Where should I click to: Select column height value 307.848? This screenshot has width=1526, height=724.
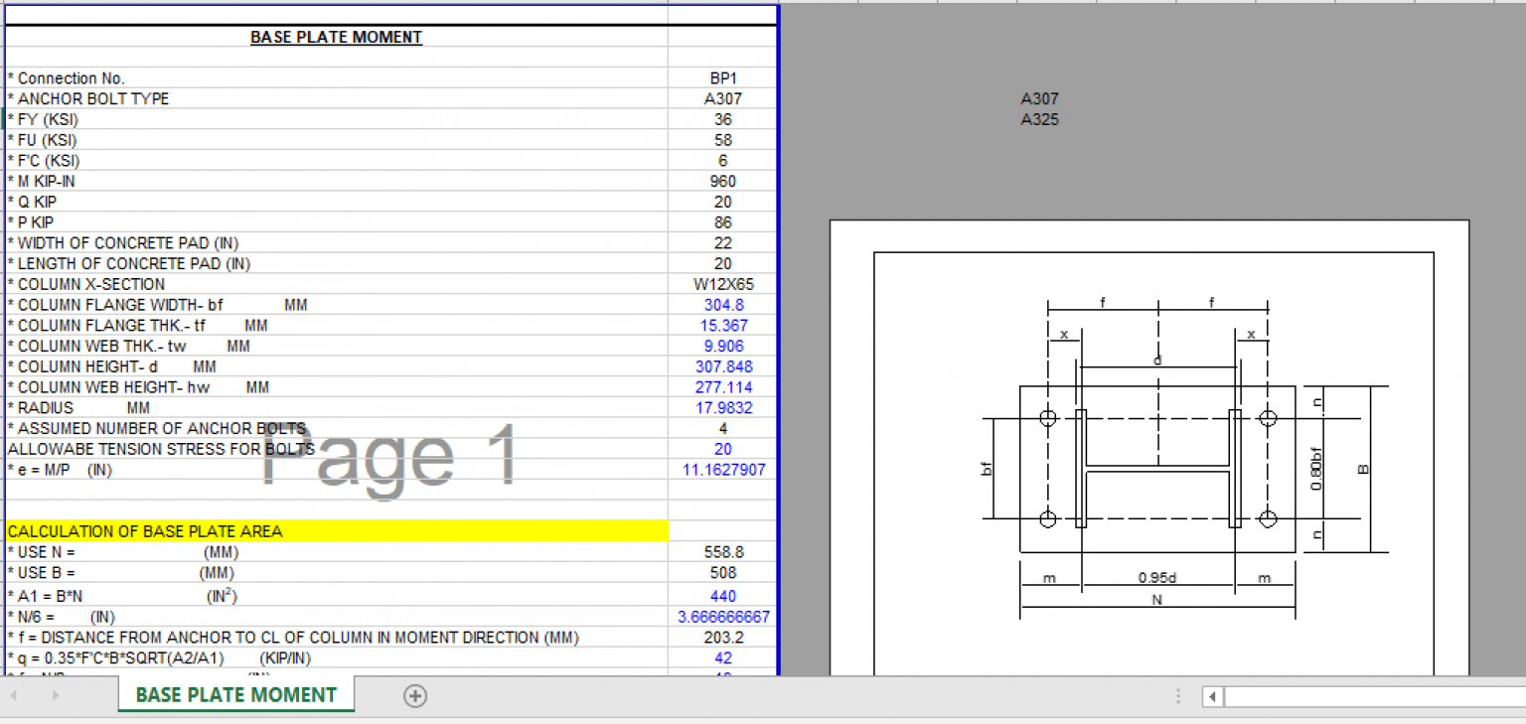tap(723, 366)
